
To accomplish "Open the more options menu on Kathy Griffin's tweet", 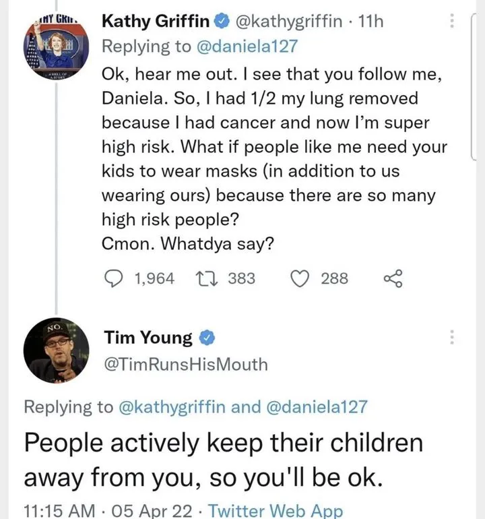I will point(453,21).
